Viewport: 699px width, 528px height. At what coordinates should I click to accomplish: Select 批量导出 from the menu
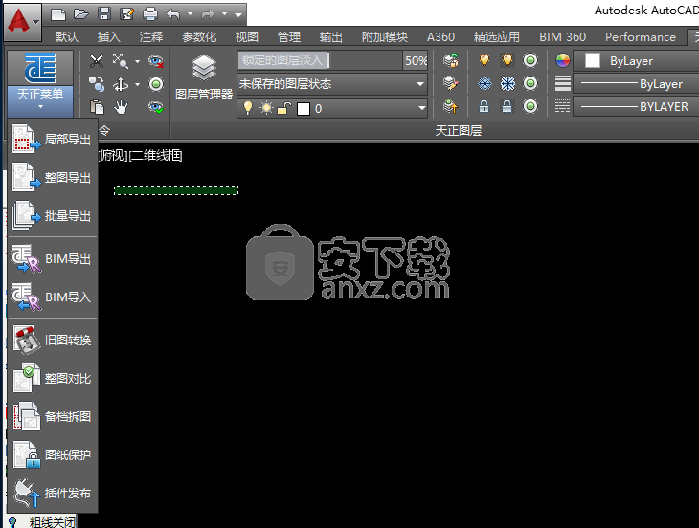53,216
